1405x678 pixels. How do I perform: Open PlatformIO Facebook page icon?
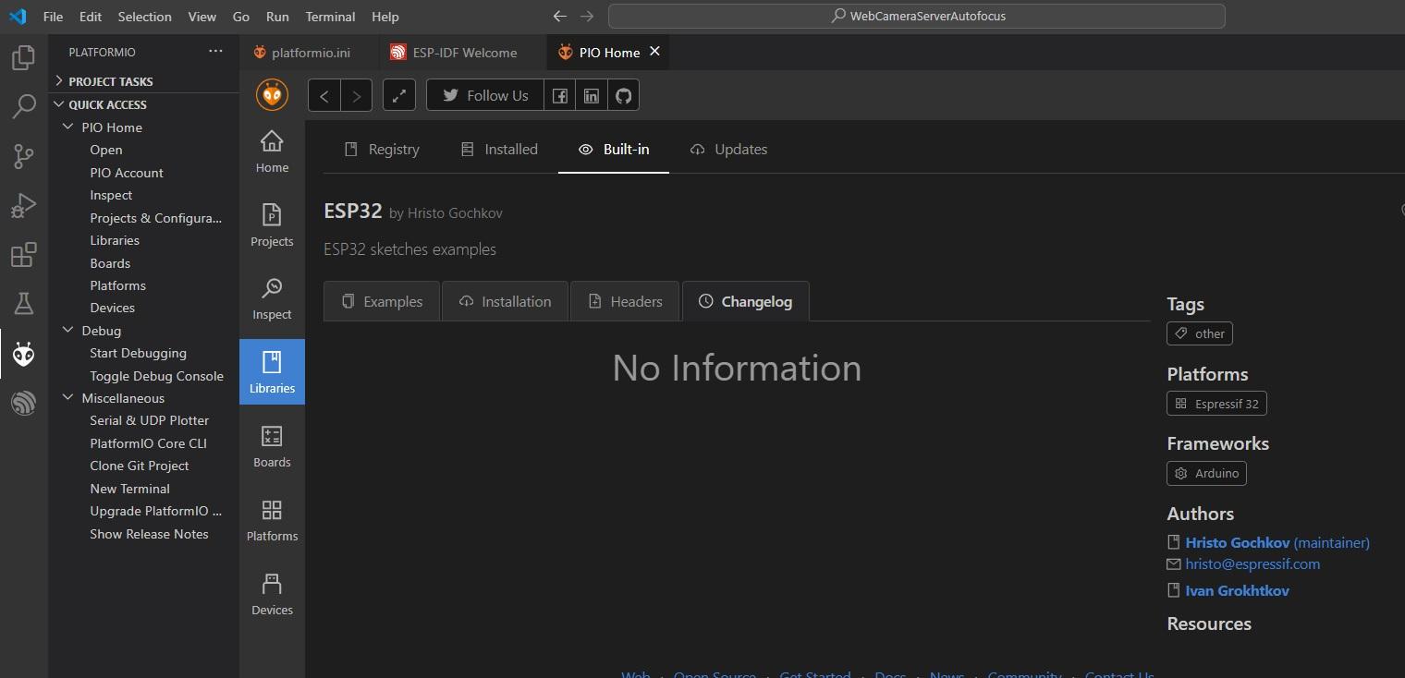[560, 95]
